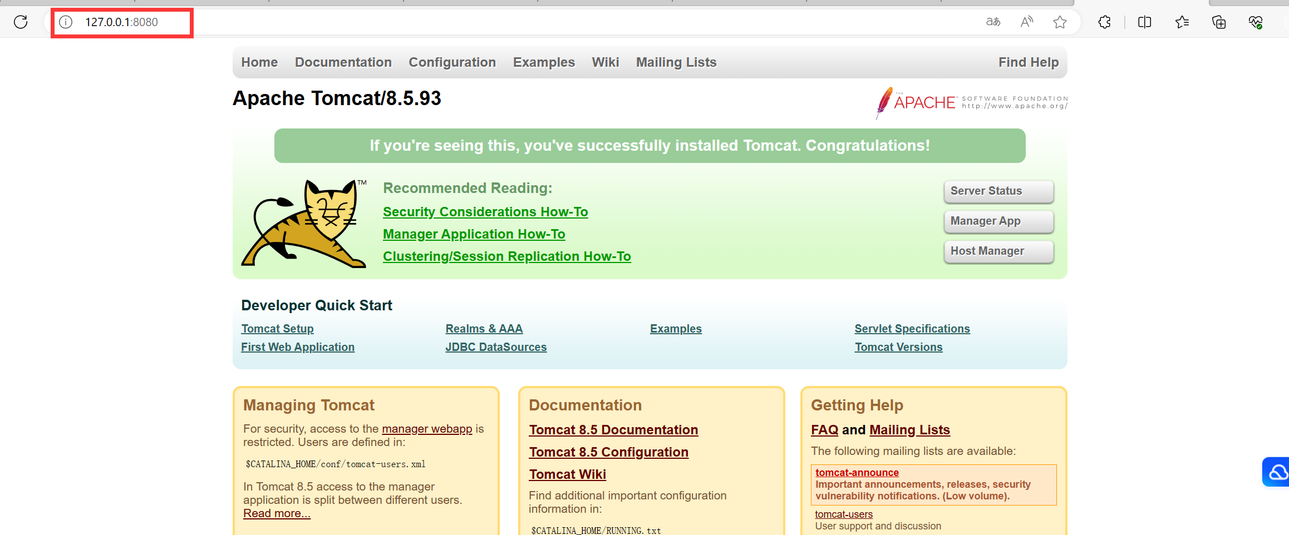Open the Examples link under Developer Quick Start

676,329
